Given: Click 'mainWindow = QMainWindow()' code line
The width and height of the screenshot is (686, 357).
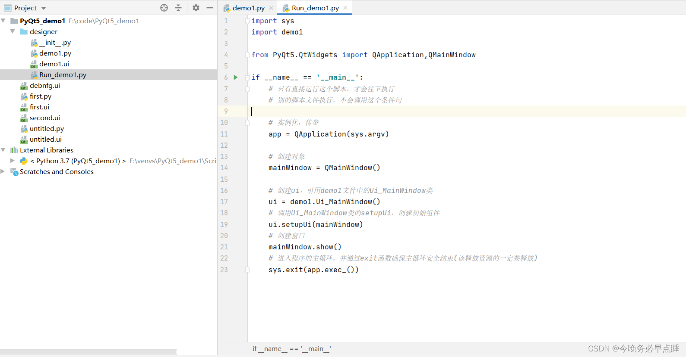Looking at the screenshot, I should pyautogui.click(x=324, y=168).
